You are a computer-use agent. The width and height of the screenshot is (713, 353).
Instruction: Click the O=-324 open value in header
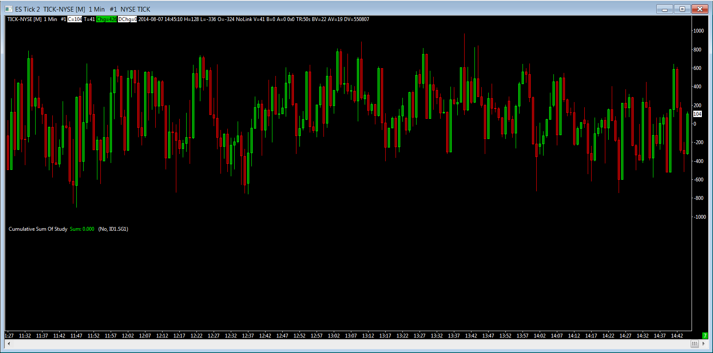coord(226,19)
